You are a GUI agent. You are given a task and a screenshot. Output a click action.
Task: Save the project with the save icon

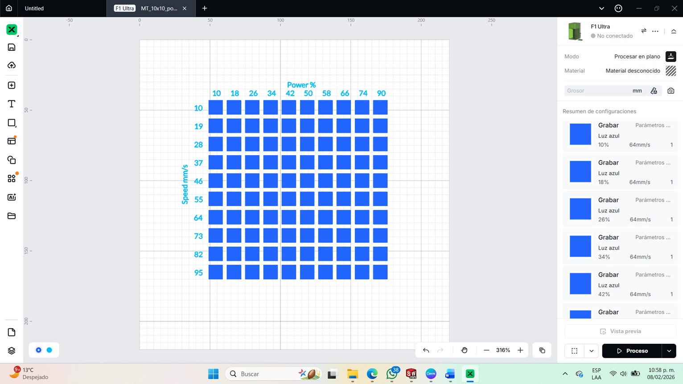(12, 47)
